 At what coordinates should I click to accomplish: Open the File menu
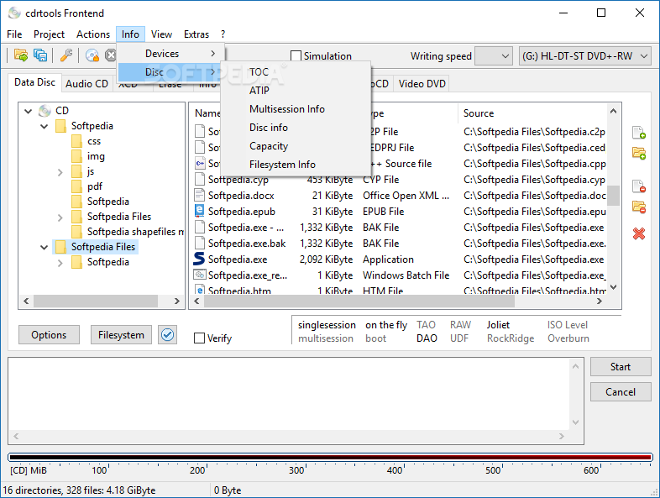click(x=14, y=34)
